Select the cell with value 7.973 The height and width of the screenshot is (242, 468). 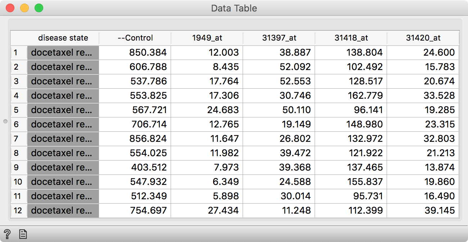pos(207,167)
